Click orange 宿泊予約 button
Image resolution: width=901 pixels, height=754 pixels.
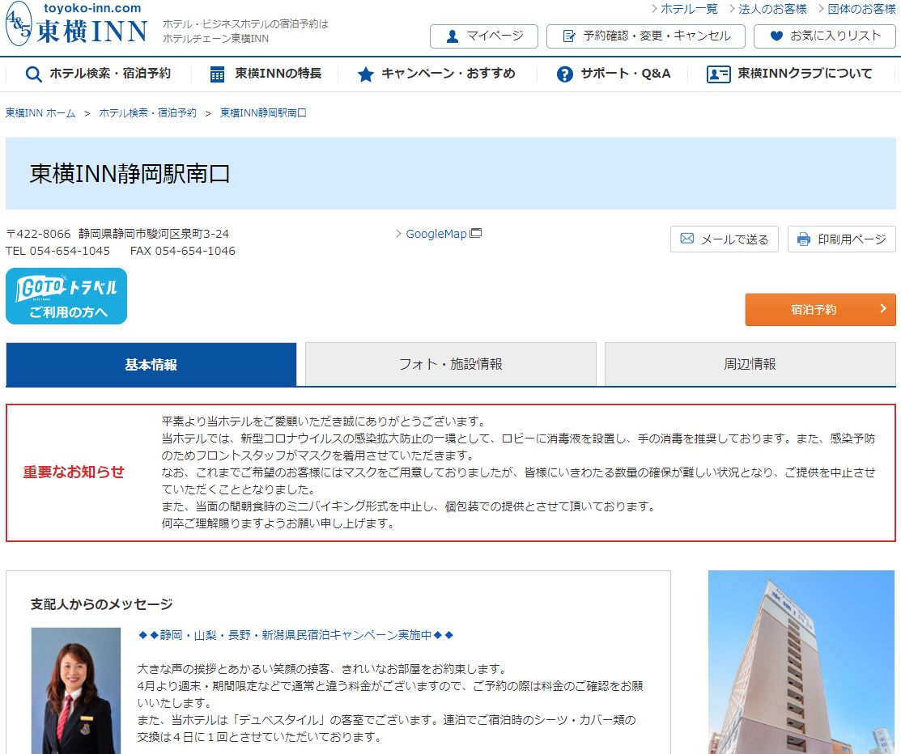tap(820, 310)
